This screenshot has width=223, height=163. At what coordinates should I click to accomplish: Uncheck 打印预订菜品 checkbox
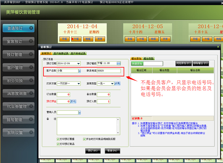[58, 144]
